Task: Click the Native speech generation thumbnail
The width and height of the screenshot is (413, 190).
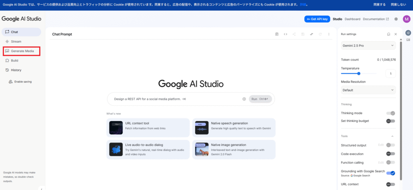Action: [x=202, y=128]
